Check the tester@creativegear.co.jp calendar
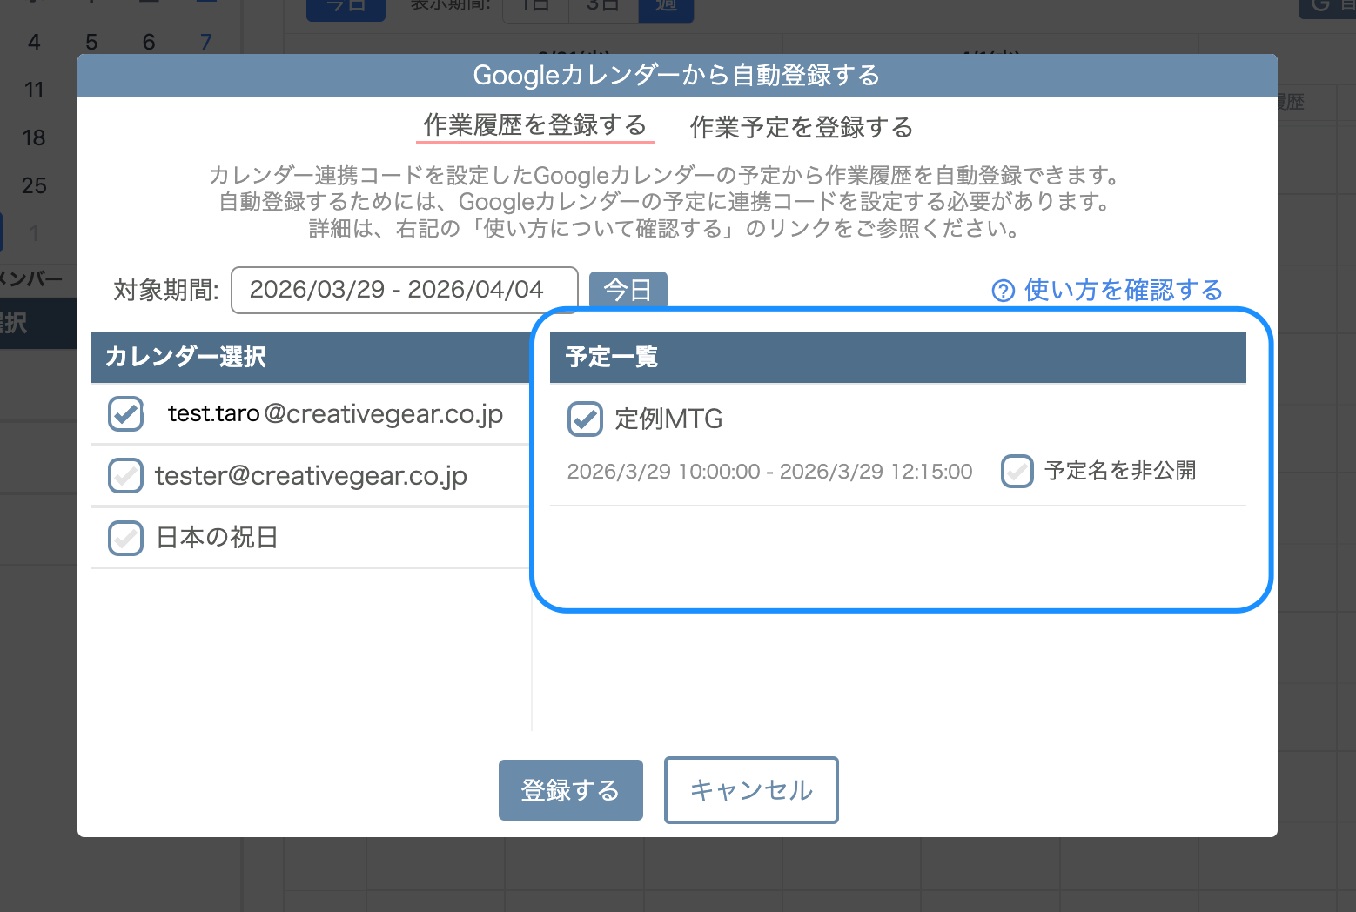1356x912 pixels. [x=125, y=475]
